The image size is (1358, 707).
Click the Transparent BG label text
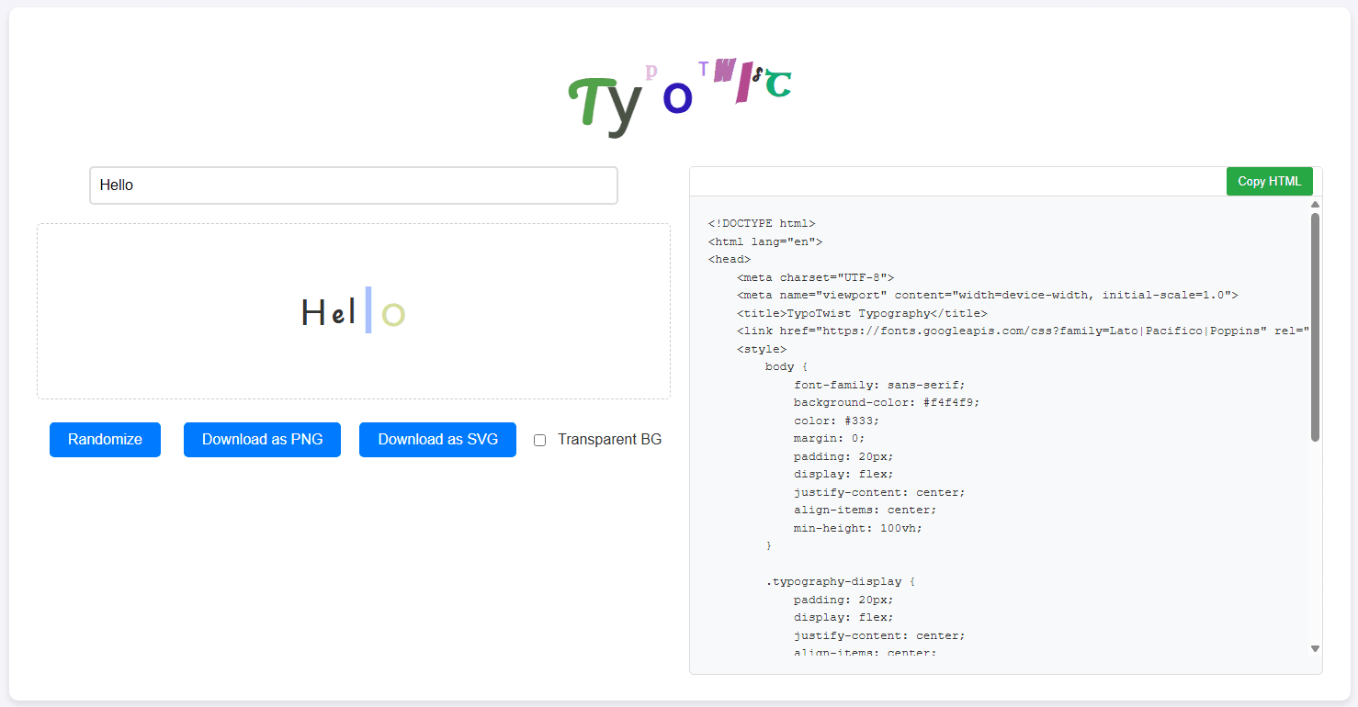609,440
